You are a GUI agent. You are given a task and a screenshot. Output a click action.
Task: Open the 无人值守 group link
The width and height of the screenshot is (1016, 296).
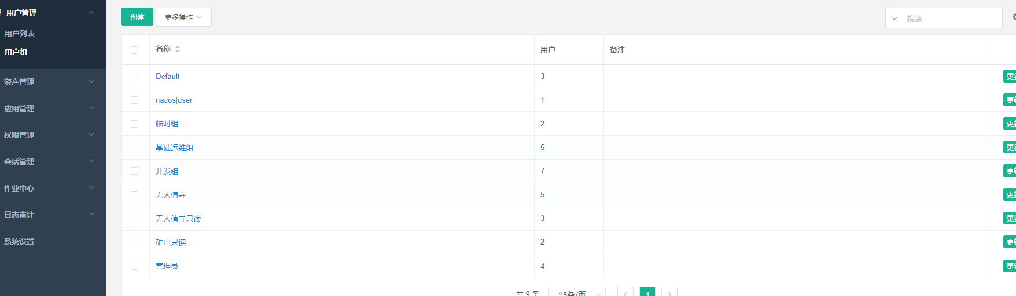pyautogui.click(x=171, y=195)
